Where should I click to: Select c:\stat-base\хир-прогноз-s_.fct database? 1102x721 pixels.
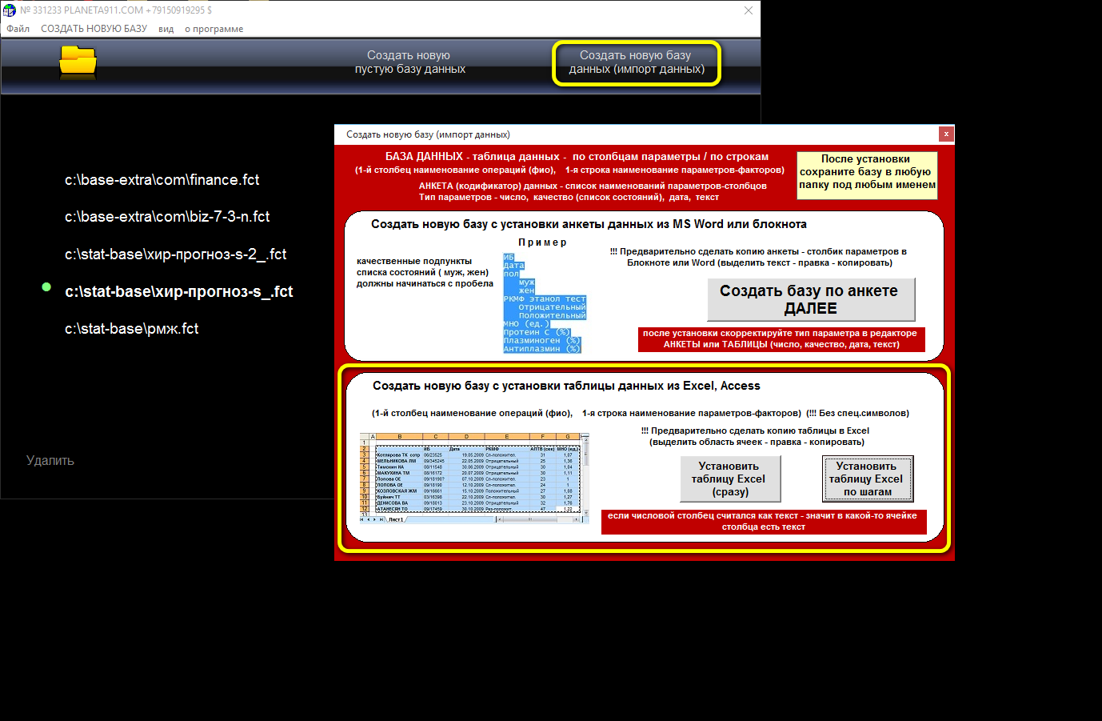[178, 292]
